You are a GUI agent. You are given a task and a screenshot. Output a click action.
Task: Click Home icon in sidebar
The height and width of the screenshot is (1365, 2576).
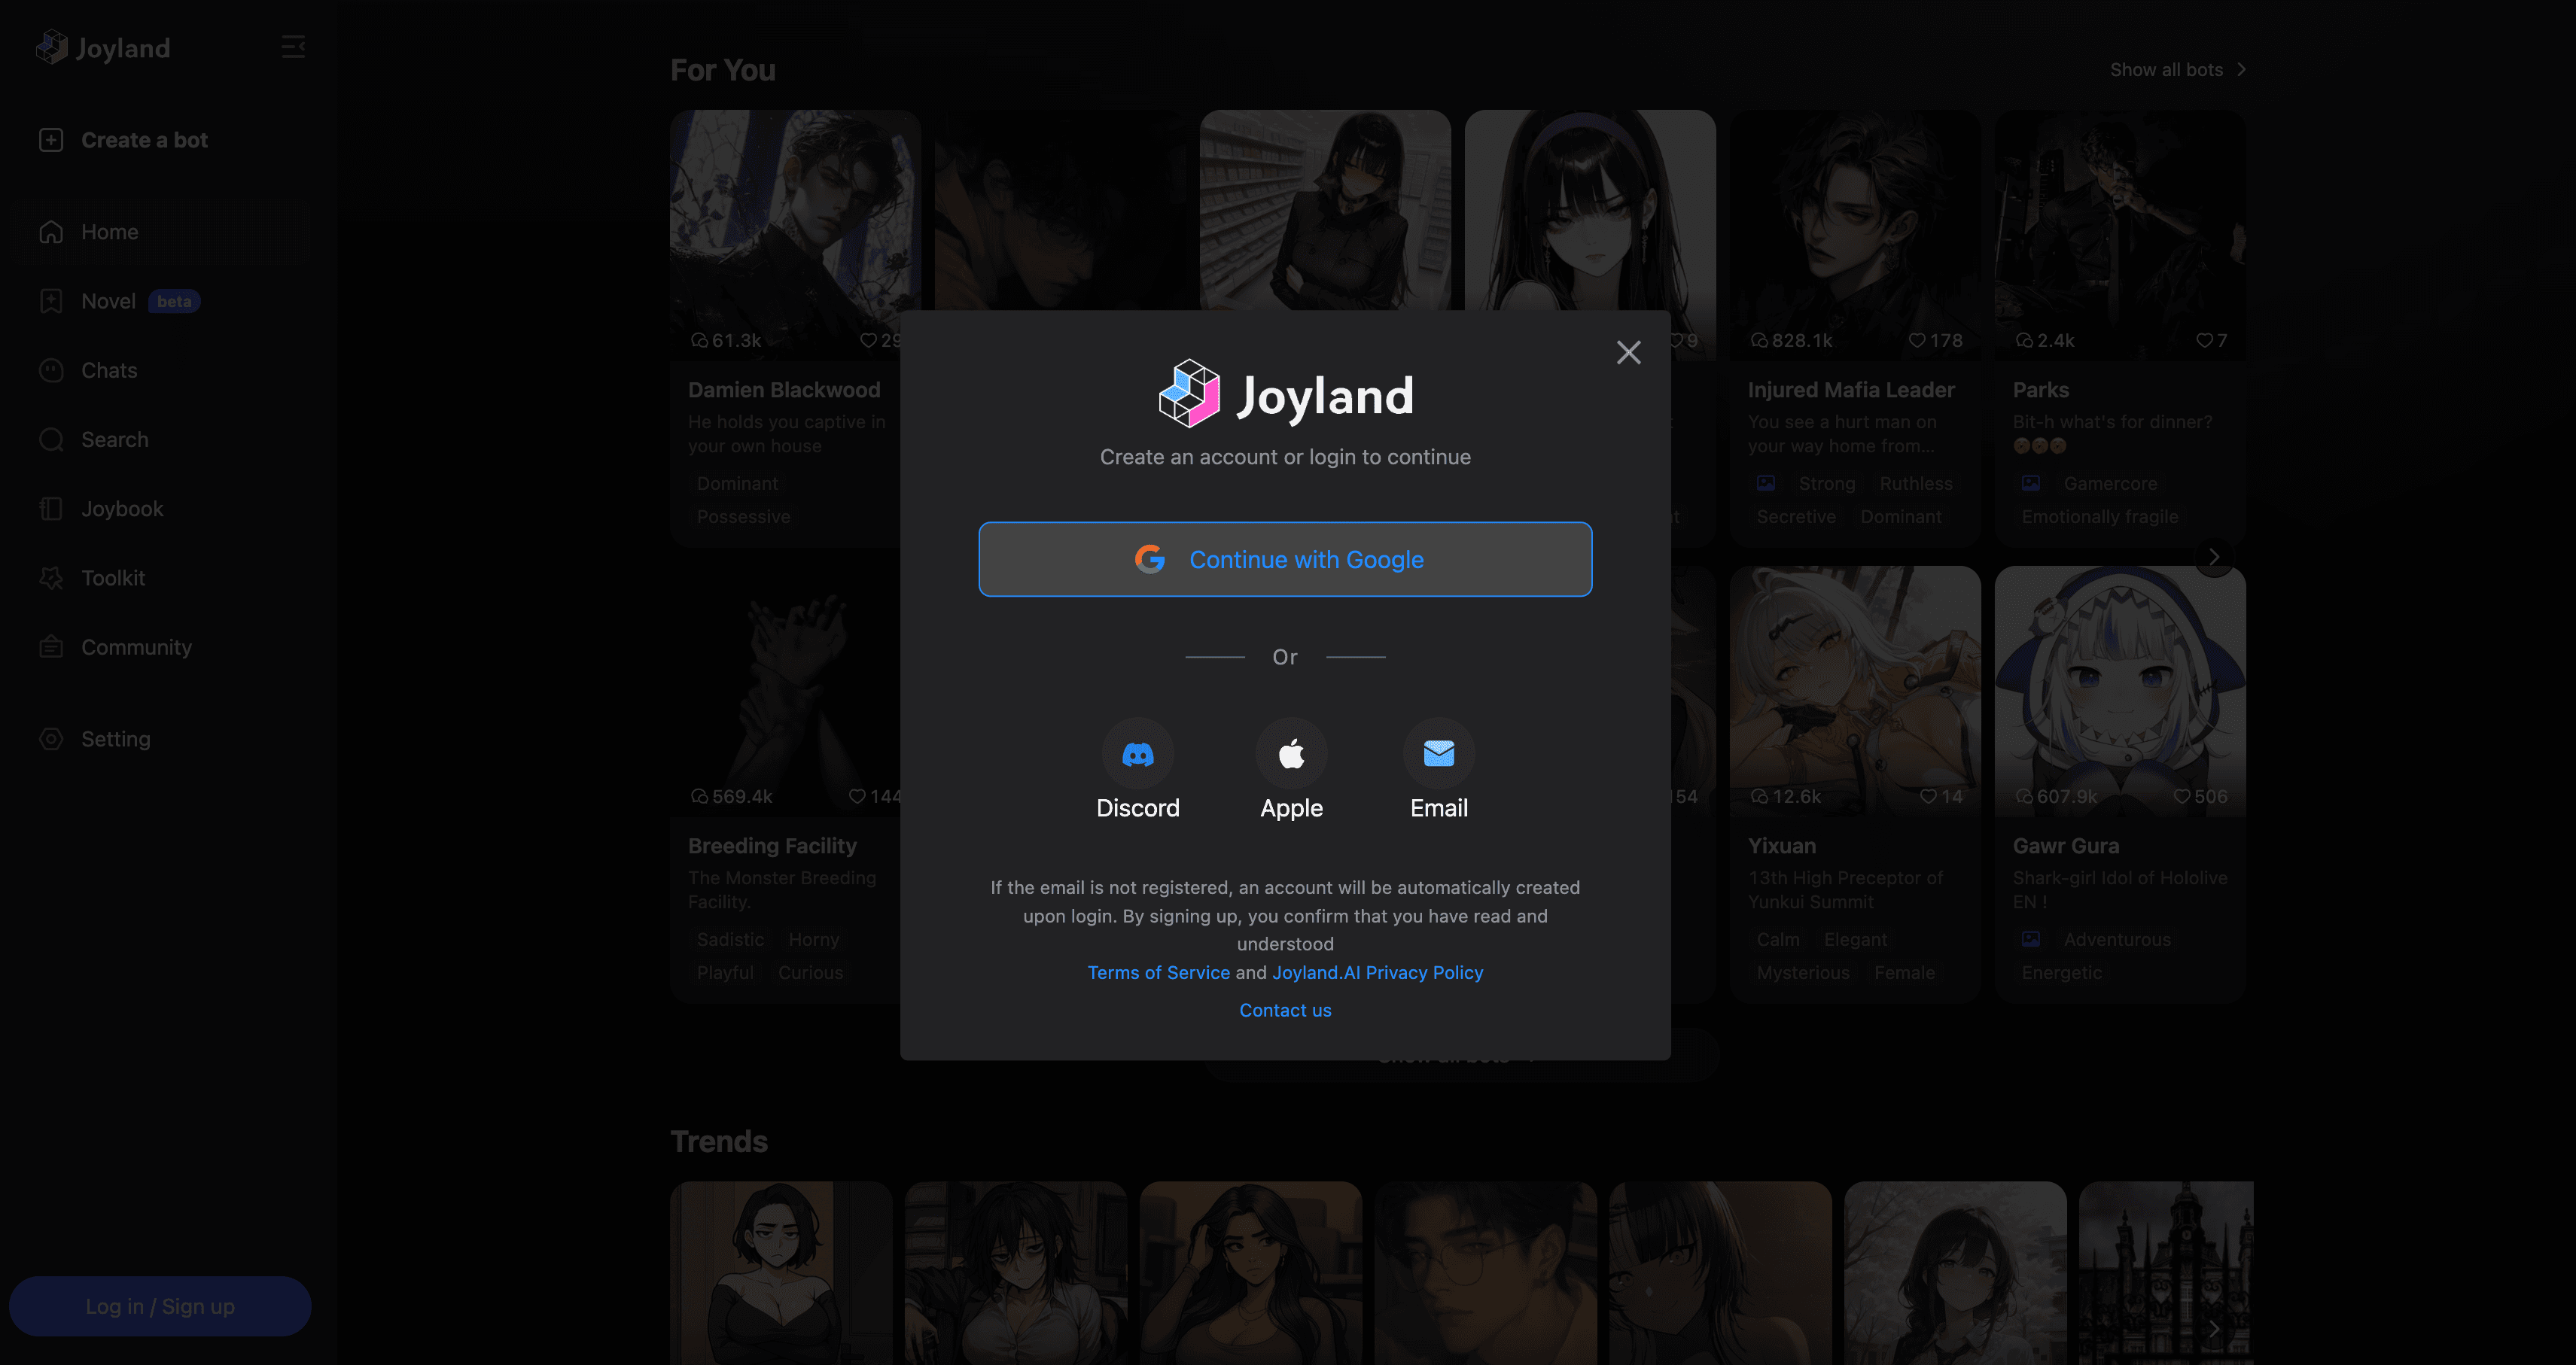51,232
